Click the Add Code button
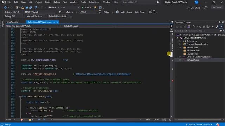 [x=140, y=12]
